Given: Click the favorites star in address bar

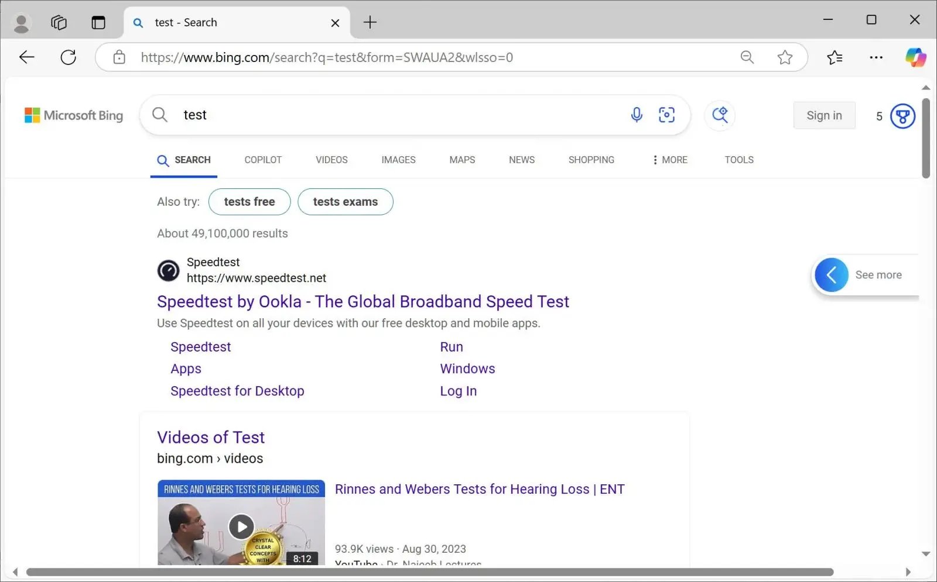Looking at the screenshot, I should [785, 57].
